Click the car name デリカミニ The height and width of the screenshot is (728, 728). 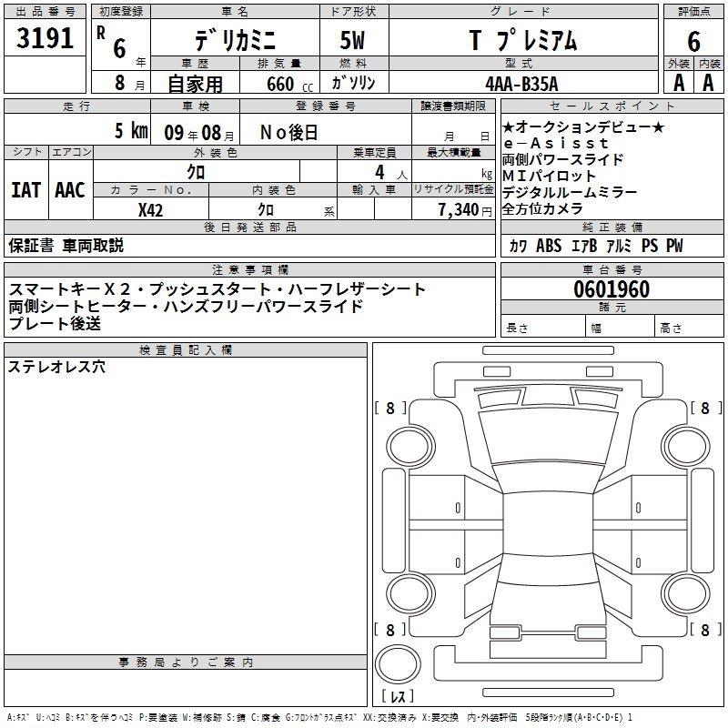pos(233,41)
